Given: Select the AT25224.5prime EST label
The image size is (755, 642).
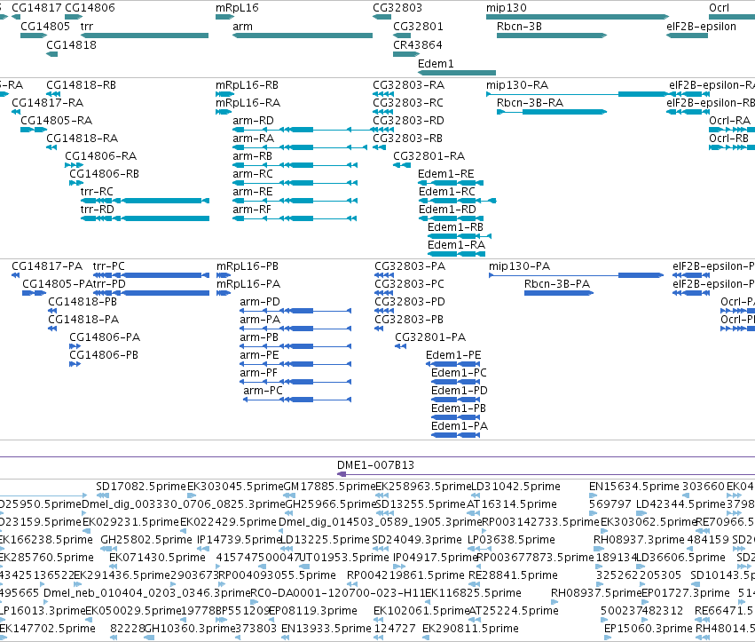Looking at the screenshot, I should coord(514,611).
